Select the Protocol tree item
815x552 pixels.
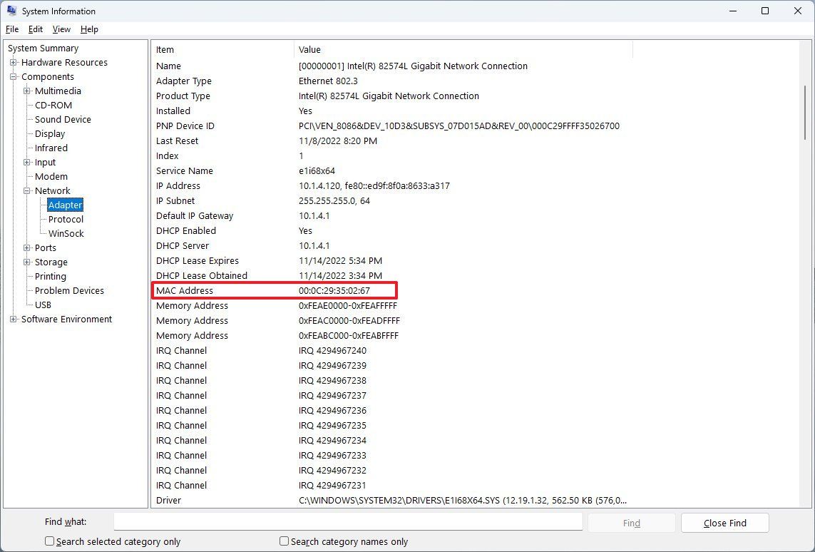pyautogui.click(x=66, y=220)
